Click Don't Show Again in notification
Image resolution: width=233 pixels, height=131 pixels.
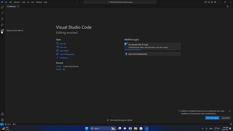click(212, 118)
